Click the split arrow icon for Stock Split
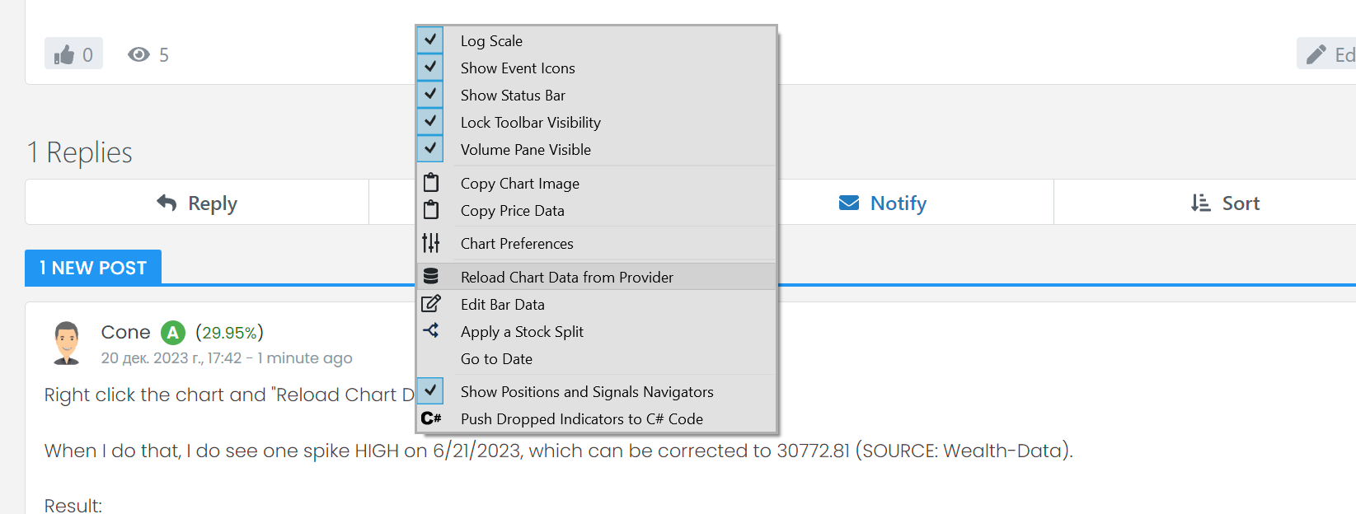 [x=431, y=330]
